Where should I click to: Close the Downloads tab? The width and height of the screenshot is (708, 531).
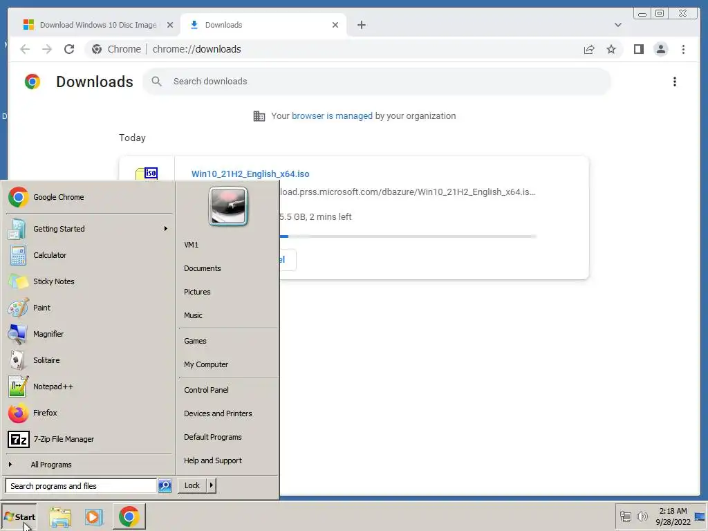[x=335, y=25]
